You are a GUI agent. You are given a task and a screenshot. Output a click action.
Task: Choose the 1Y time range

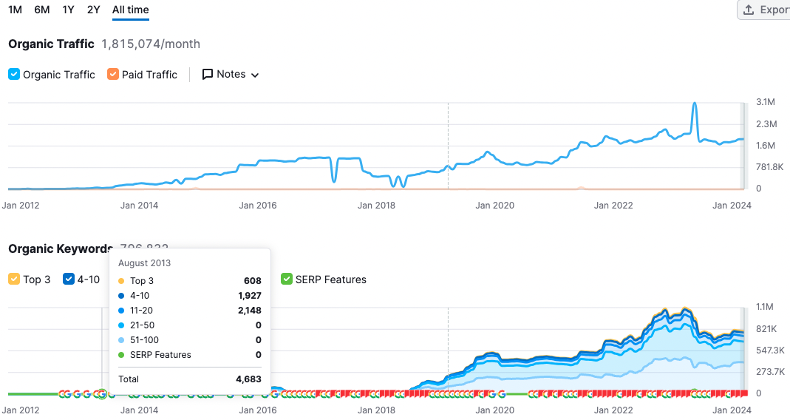click(x=68, y=10)
